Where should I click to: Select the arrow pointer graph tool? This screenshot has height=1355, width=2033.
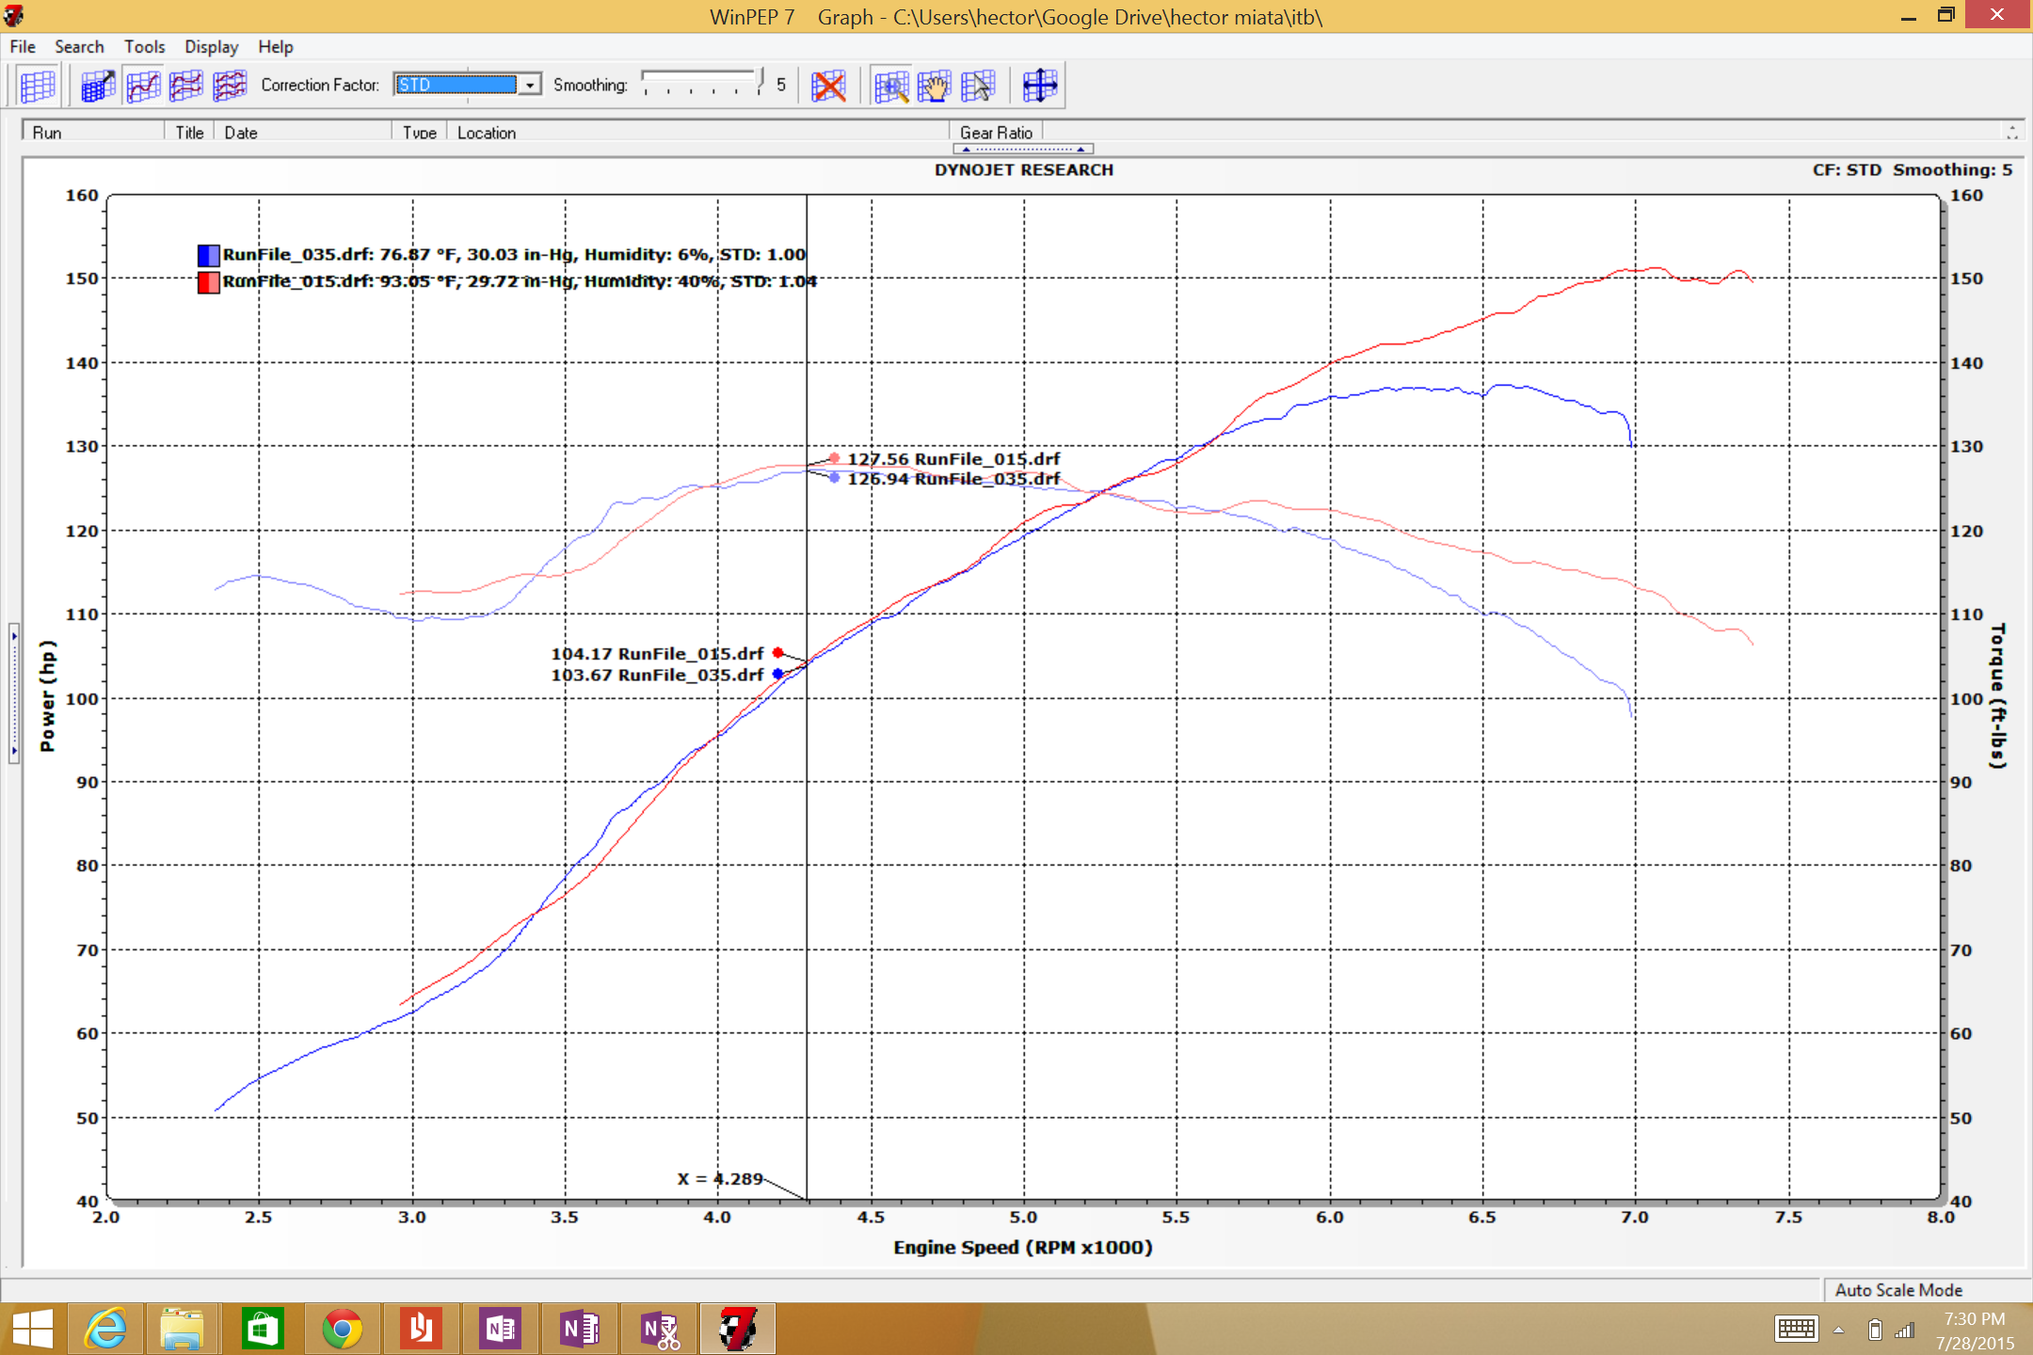978,86
